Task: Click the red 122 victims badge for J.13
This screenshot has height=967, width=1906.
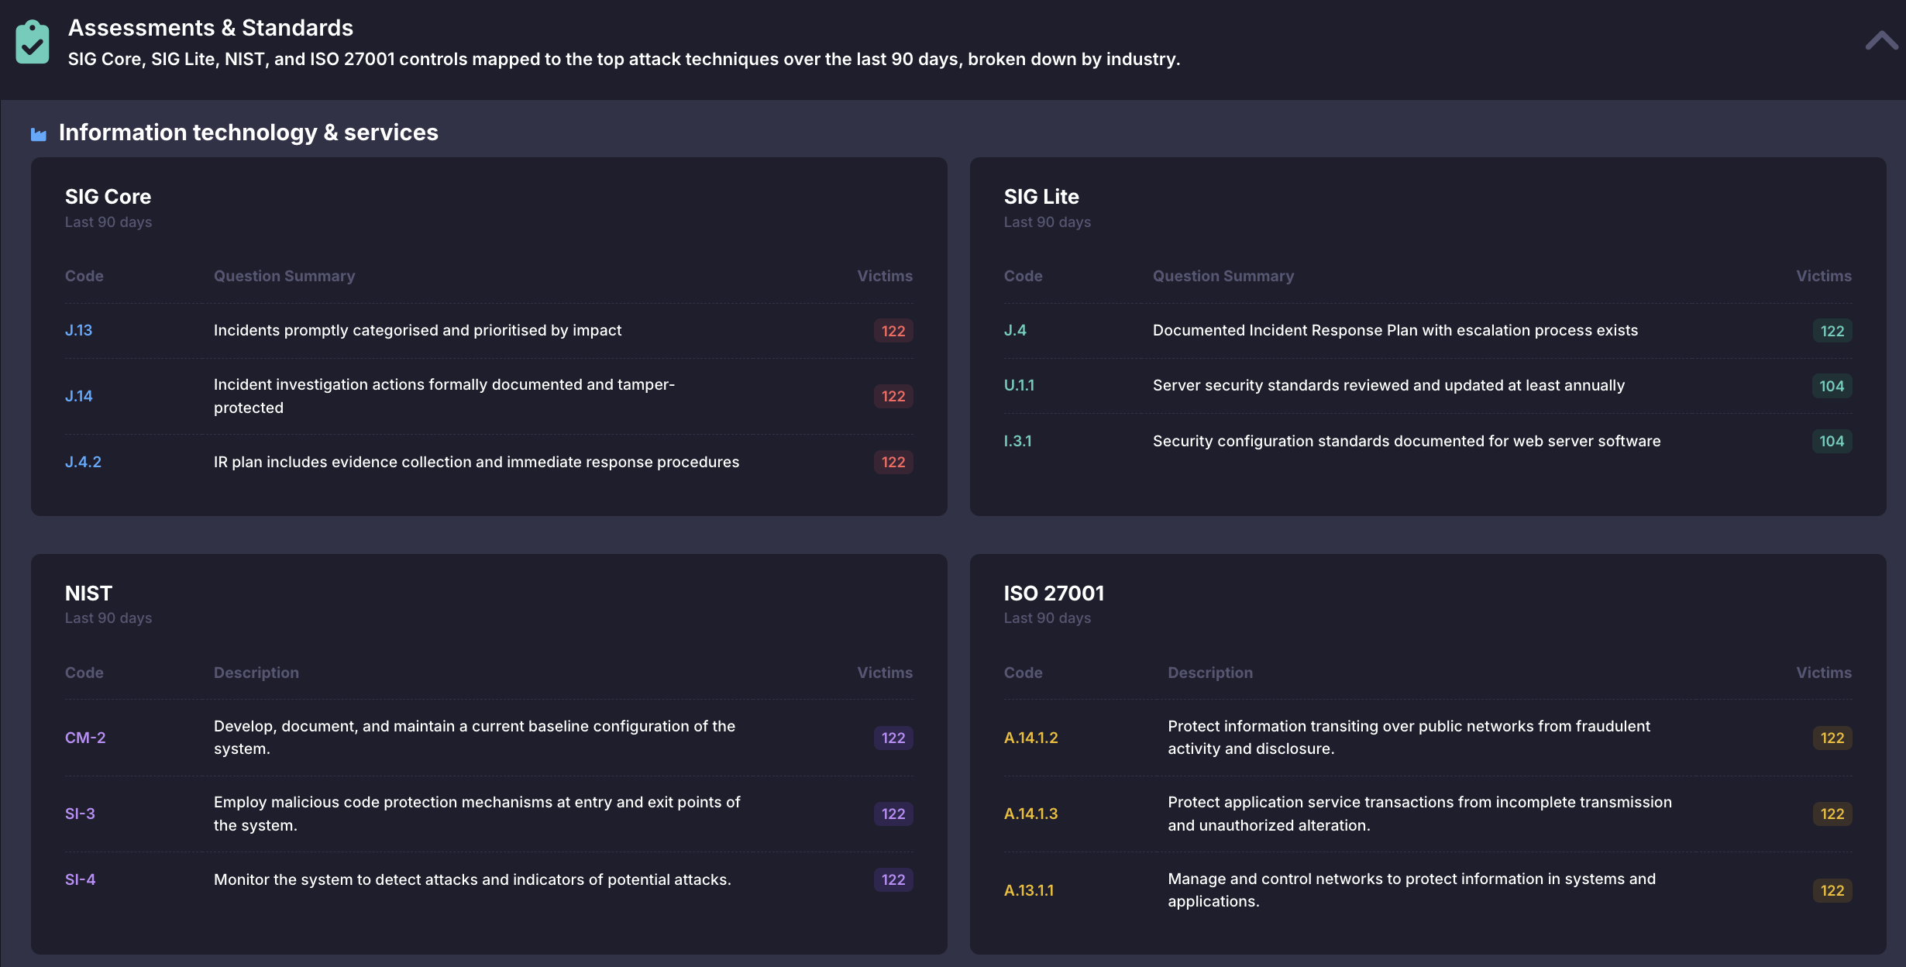Action: pos(893,331)
